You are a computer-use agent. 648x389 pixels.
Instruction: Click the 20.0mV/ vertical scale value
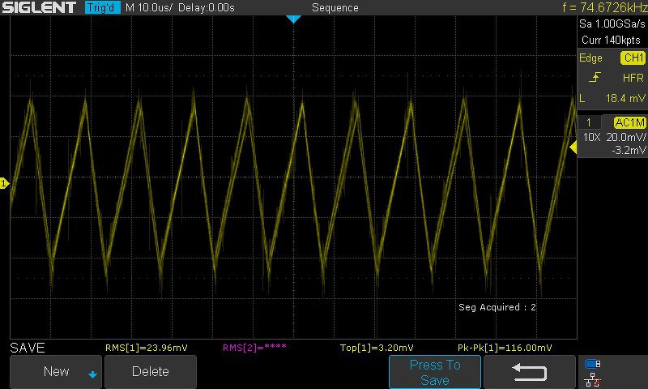tap(626, 137)
